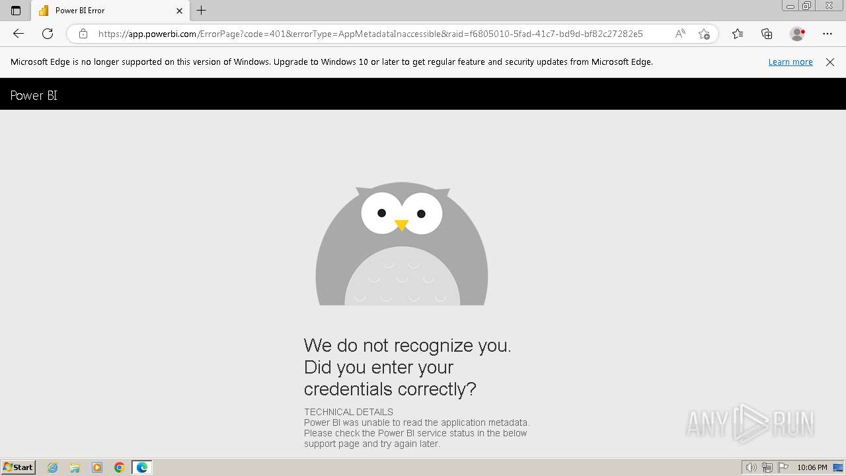This screenshot has width=846, height=476.
Task: Focus the address bar URL
Action: [370, 34]
